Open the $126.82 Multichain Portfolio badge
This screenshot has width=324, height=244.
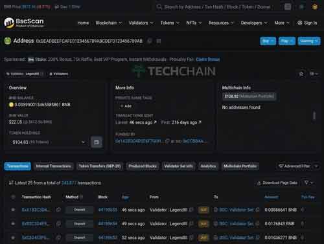[249, 96]
